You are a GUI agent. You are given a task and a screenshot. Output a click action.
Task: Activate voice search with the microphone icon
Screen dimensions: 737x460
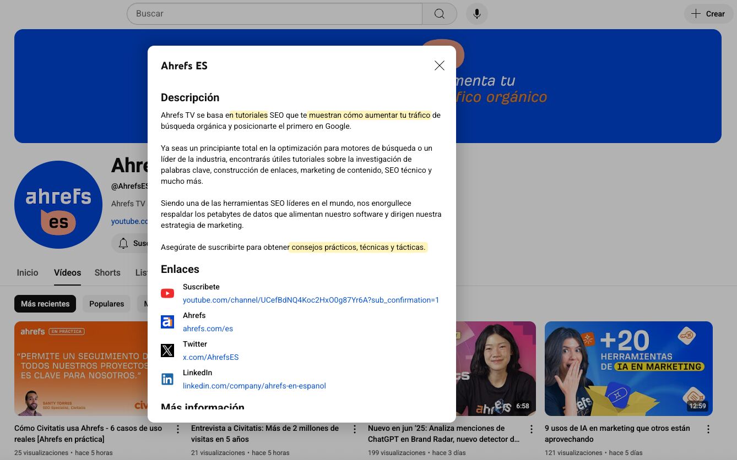[476, 13]
